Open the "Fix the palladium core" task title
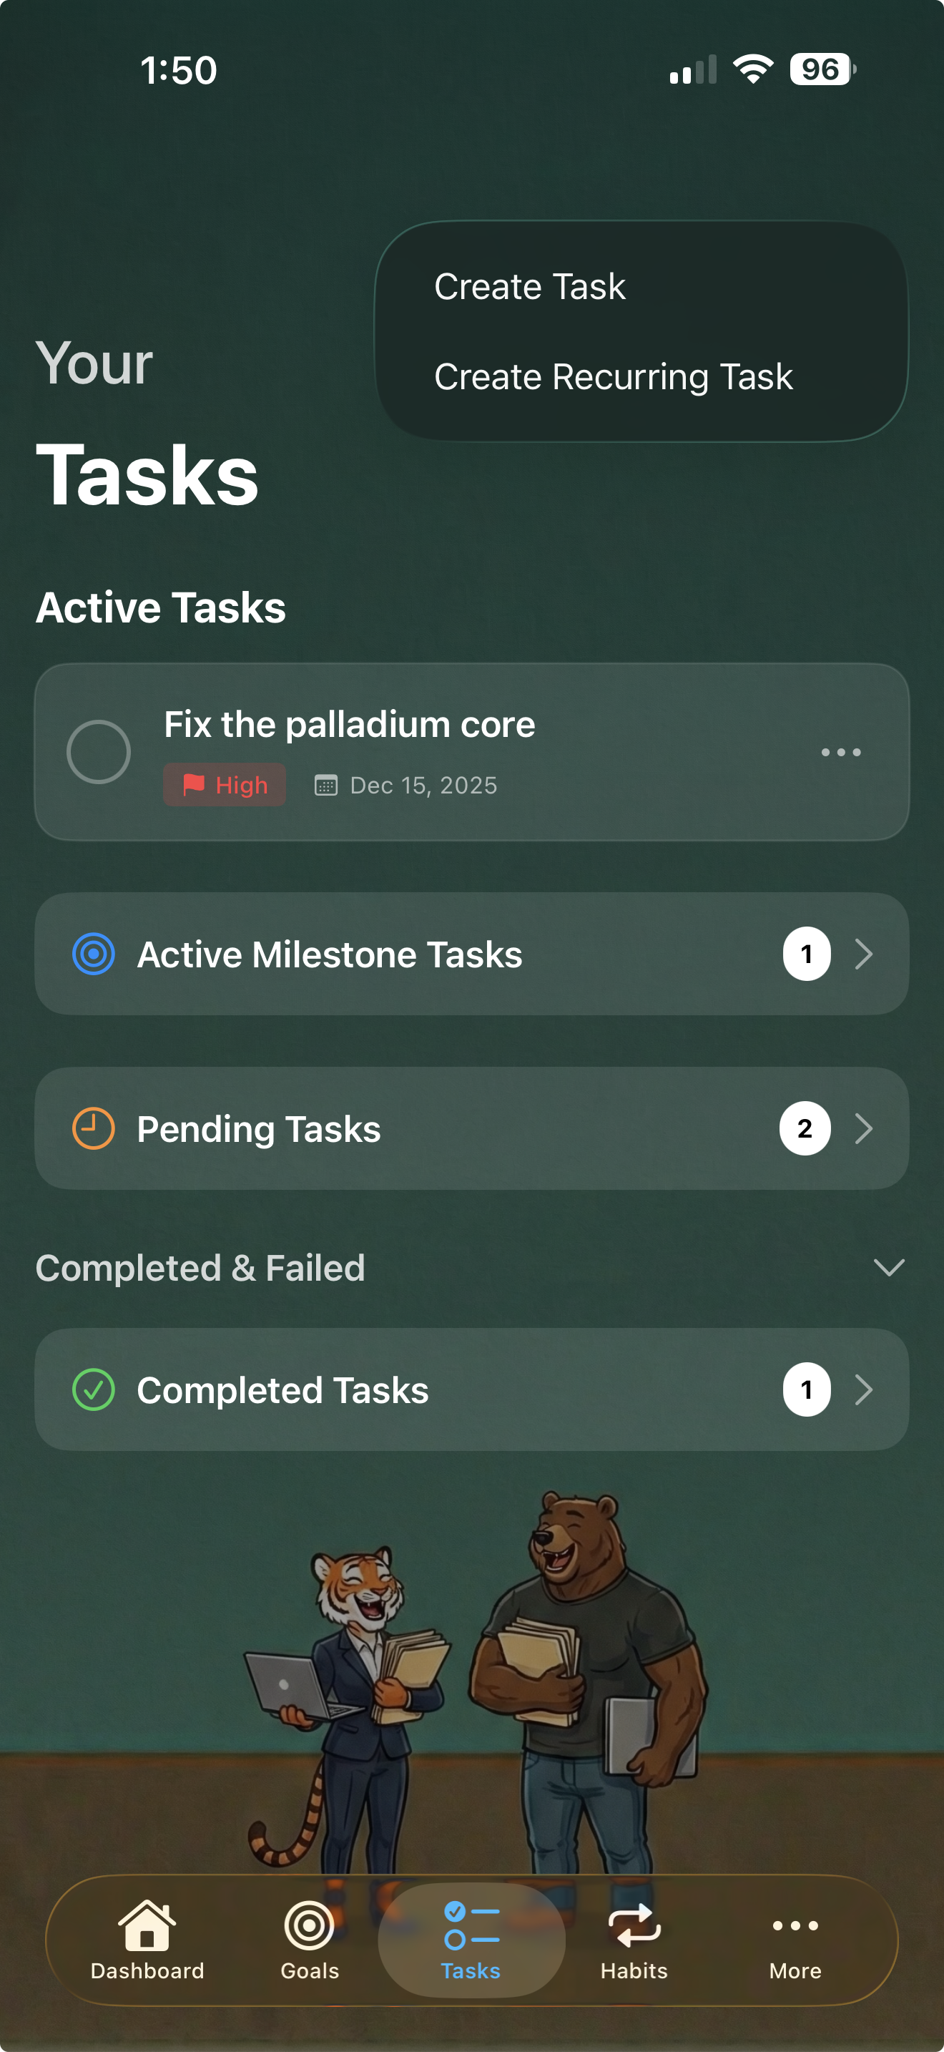The width and height of the screenshot is (944, 2052). tap(350, 725)
